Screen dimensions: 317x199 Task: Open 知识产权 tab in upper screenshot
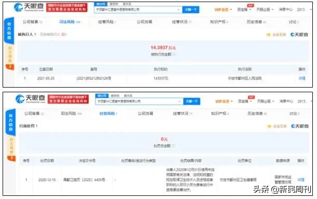click(x=219, y=22)
